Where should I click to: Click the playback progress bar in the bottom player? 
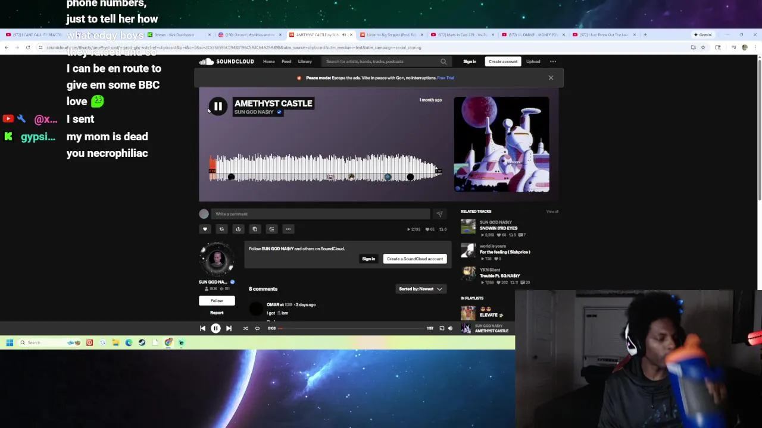tap(351, 328)
